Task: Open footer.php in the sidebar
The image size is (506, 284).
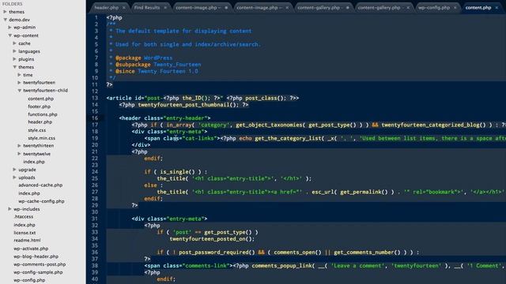Action: click(x=39, y=106)
